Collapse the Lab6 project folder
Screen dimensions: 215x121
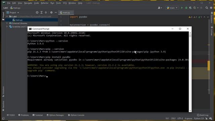pyautogui.click(x=7, y=16)
